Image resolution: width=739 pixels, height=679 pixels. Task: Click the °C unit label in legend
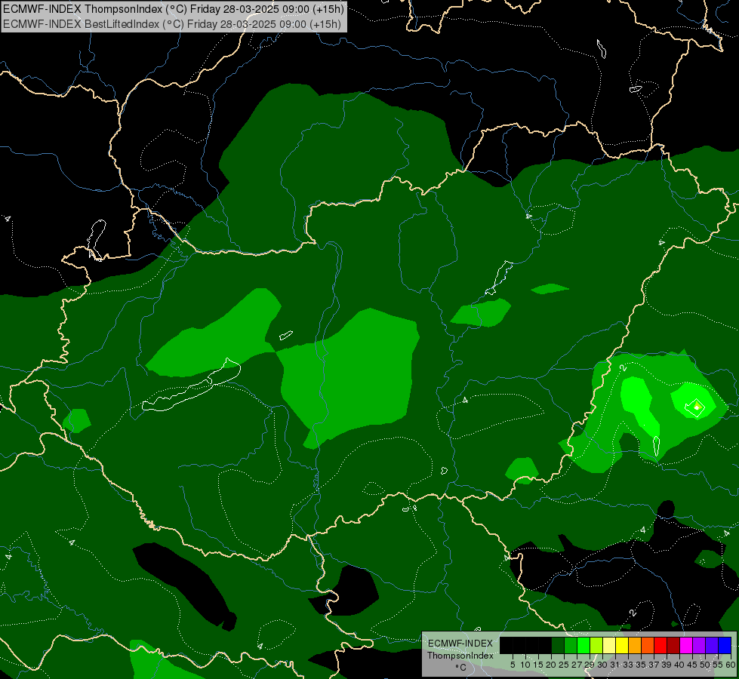click(461, 668)
